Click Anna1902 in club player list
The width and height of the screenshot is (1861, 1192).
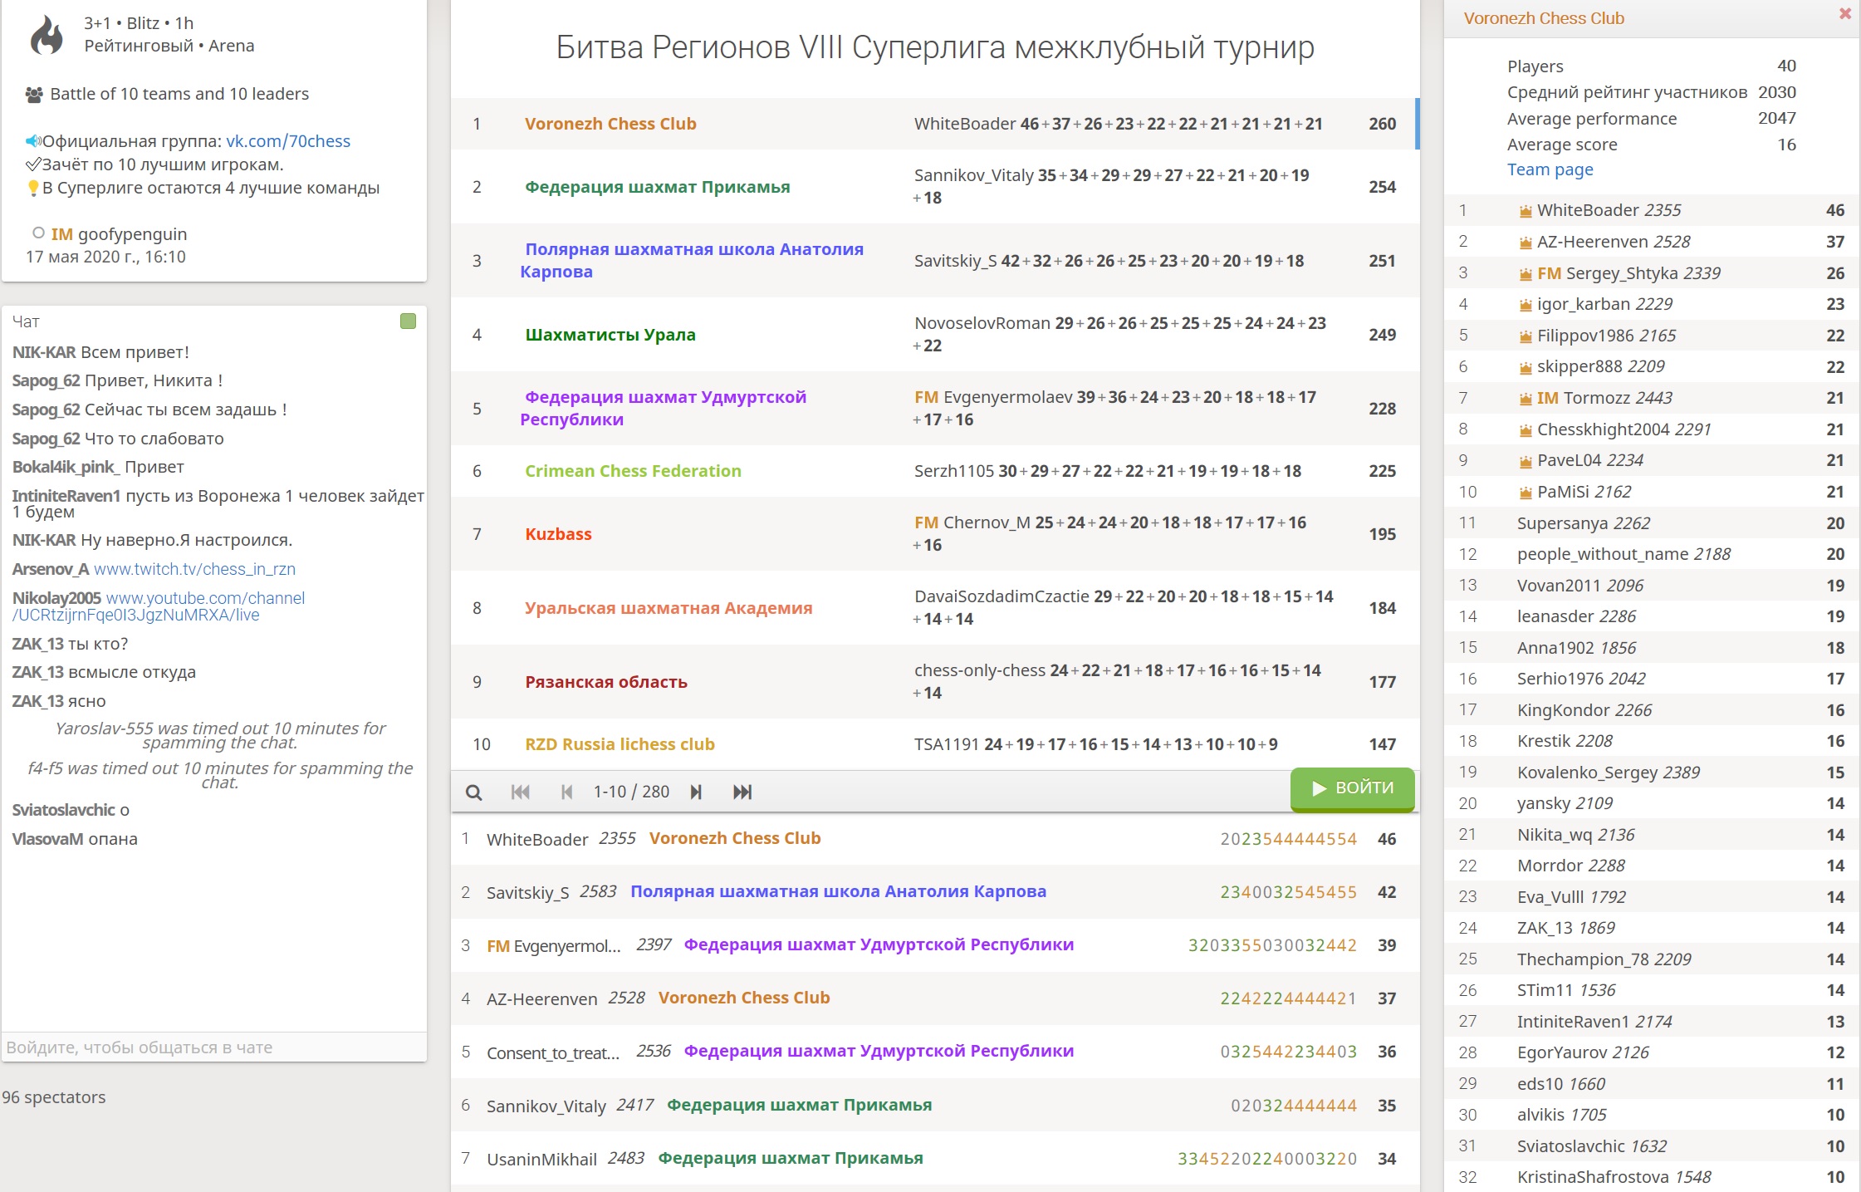pos(1653,648)
